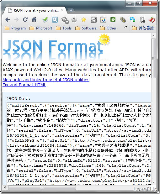Click the gray question mark extension icon
Image resolution: width=160 pixels, height=194 pixels.
74,19
